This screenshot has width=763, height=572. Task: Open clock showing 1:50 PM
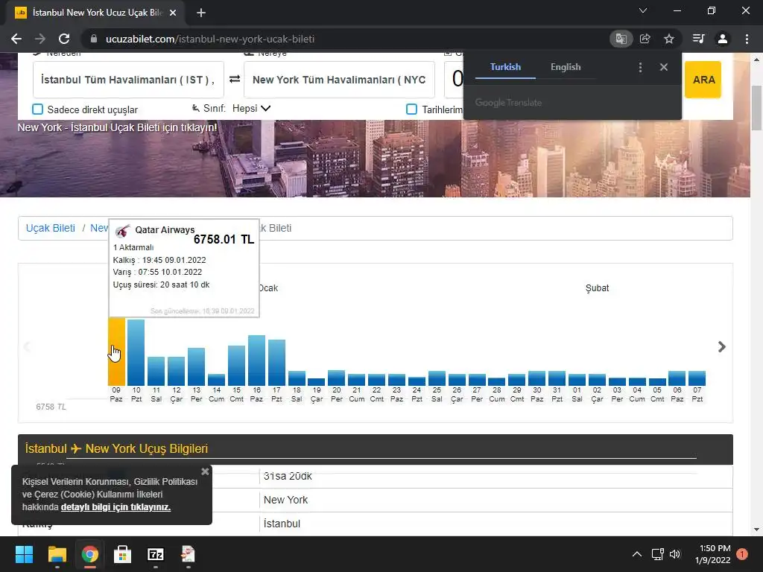[x=713, y=554]
